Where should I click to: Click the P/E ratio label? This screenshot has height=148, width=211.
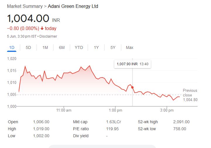81,129
